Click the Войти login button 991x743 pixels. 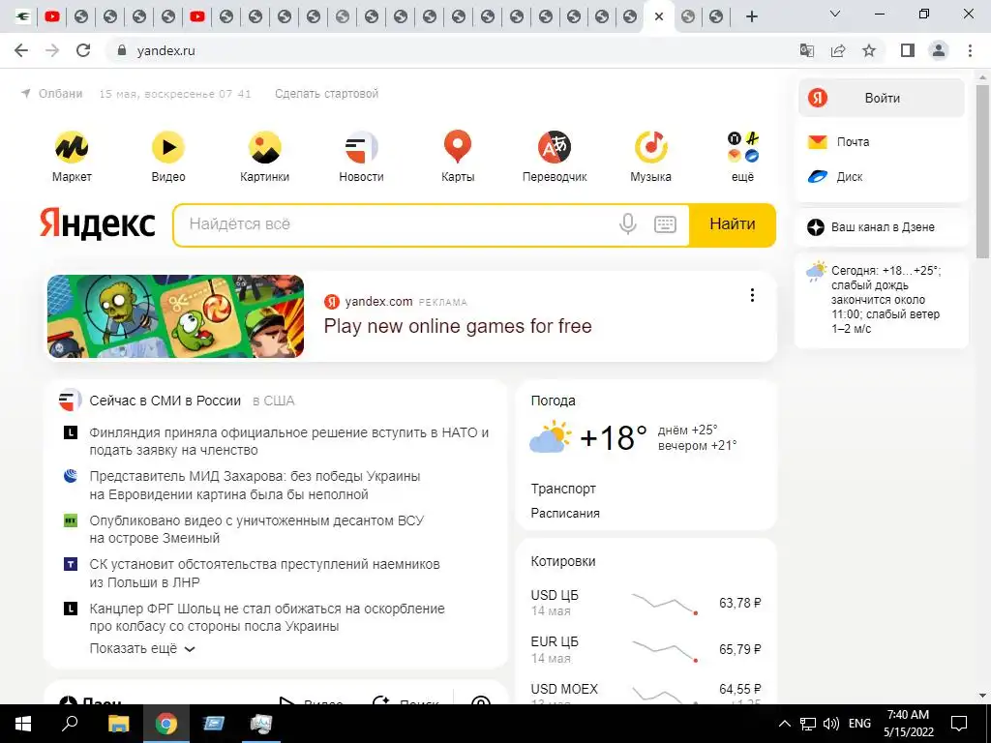pos(881,98)
